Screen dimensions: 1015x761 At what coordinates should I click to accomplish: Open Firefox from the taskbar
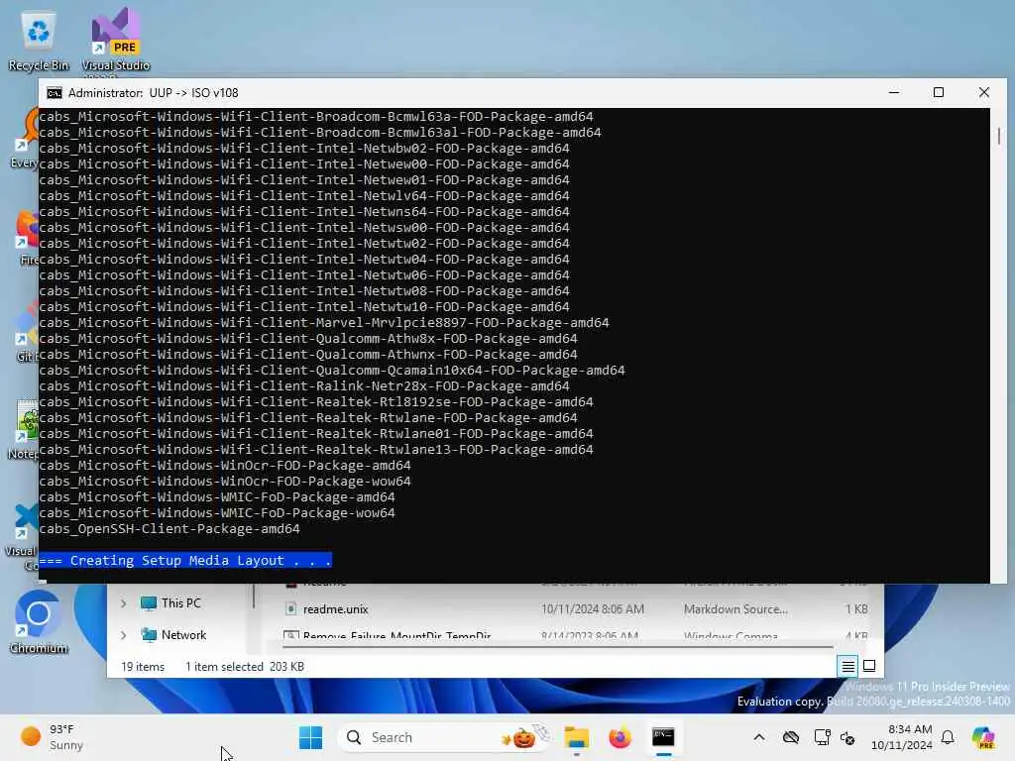tap(620, 737)
